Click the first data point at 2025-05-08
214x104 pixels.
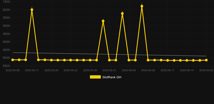coord(13,60)
